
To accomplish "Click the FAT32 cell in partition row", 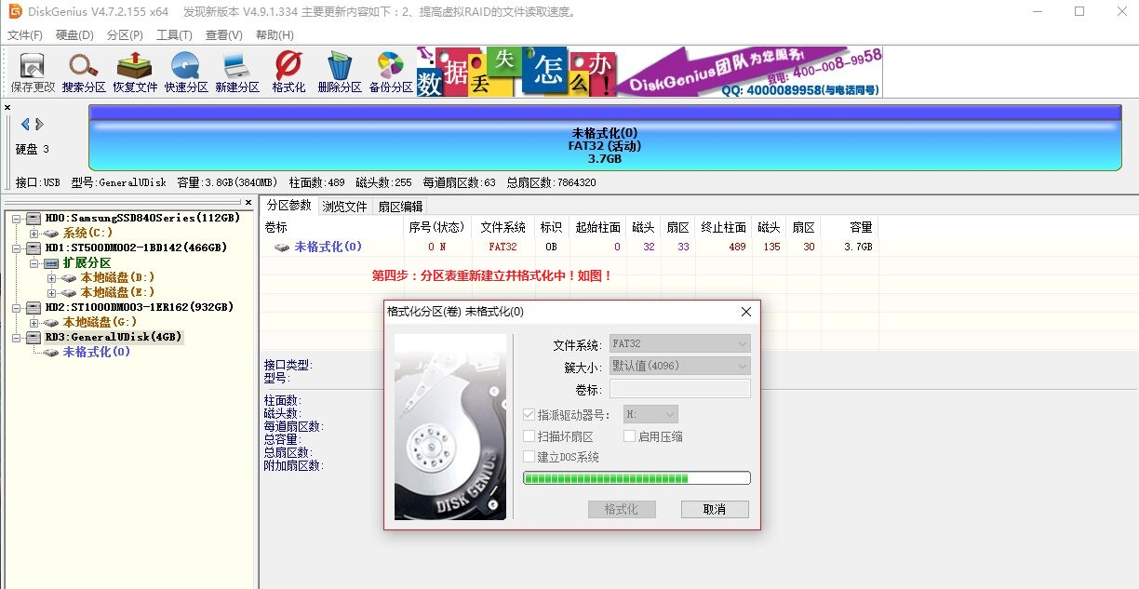I will pos(503,247).
